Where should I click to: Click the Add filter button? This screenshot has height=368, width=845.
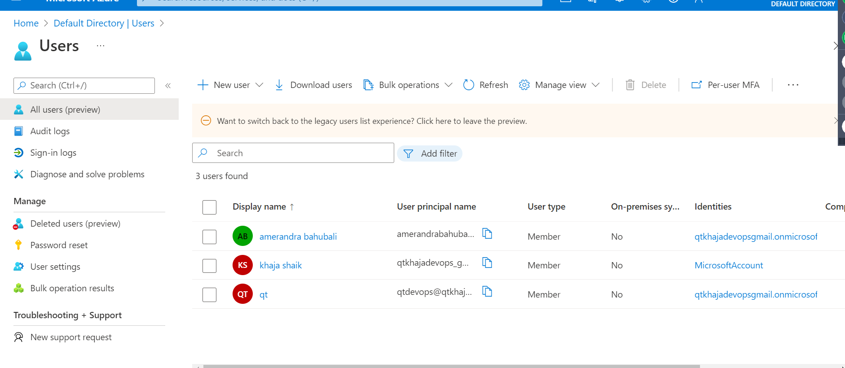click(x=430, y=153)
